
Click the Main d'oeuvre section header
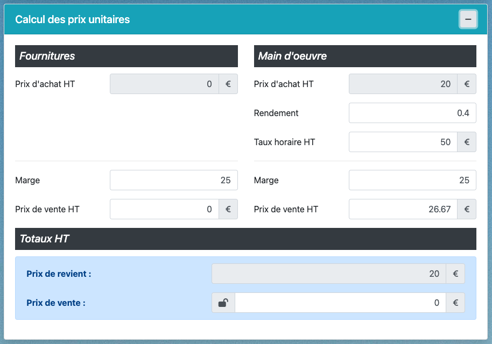click(365, 56)
